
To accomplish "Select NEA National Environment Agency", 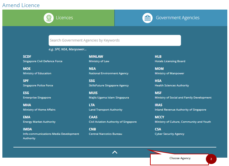I will [108, 71].
